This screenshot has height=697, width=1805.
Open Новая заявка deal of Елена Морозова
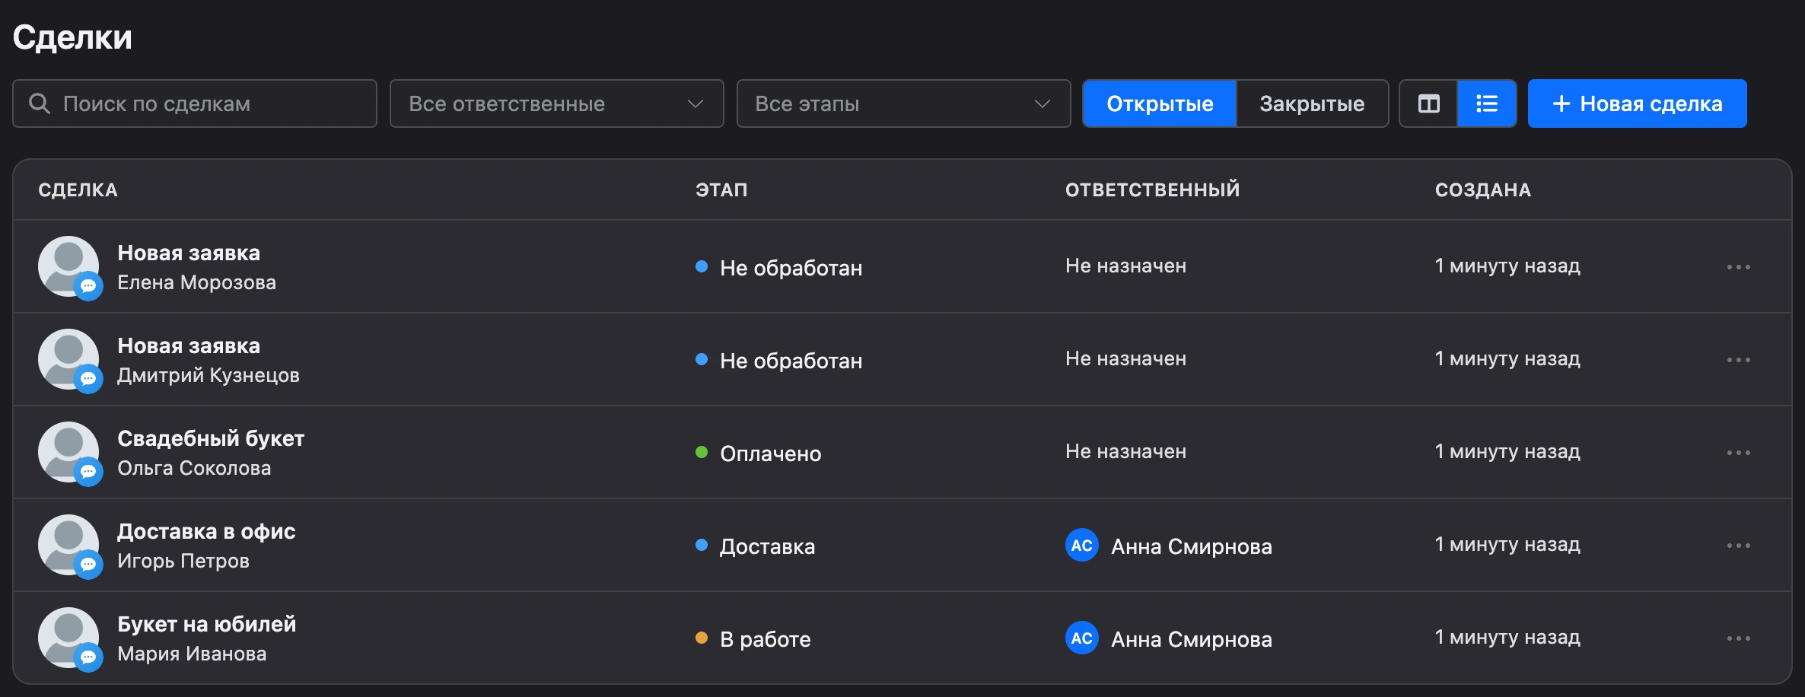tap(189, 253)
